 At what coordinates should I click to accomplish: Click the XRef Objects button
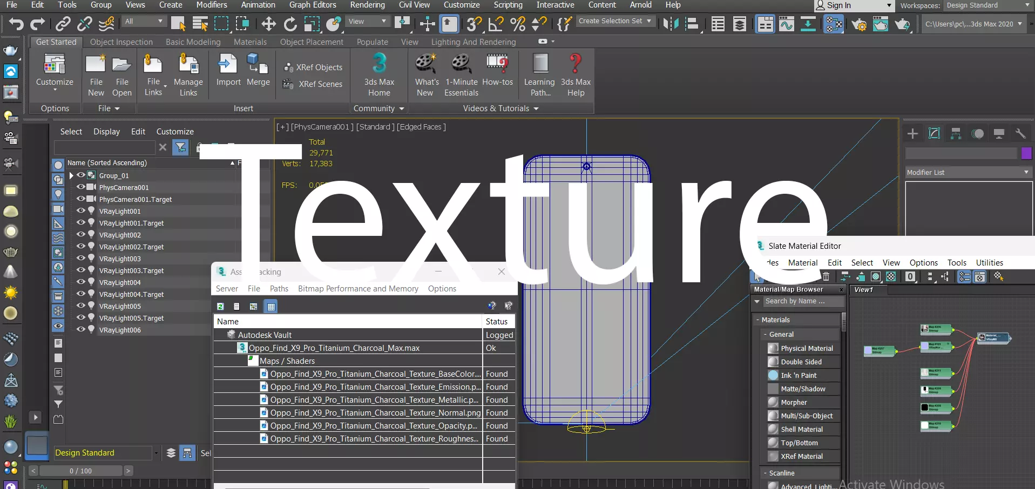coord(313,67)
